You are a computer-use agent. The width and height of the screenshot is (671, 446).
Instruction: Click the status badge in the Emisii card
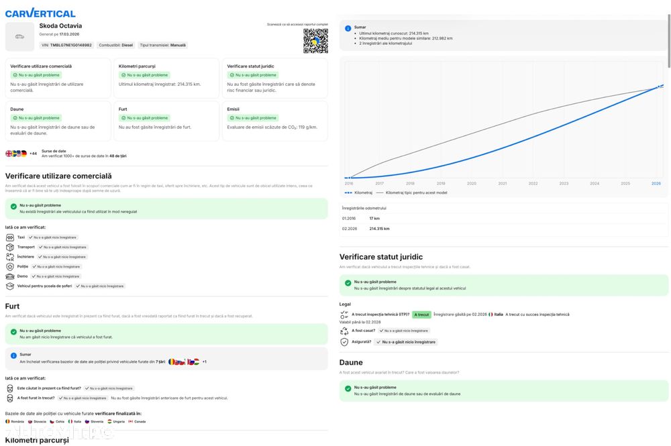[x=253, y=118]
